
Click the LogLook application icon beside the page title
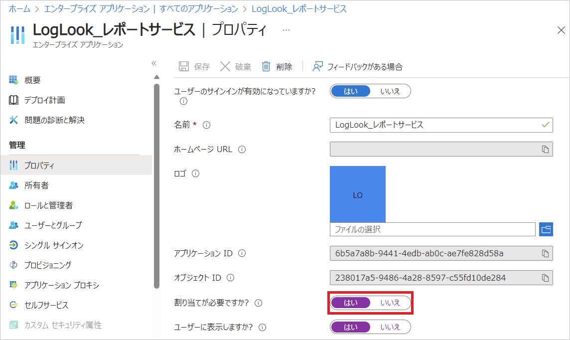coord(17,35)
